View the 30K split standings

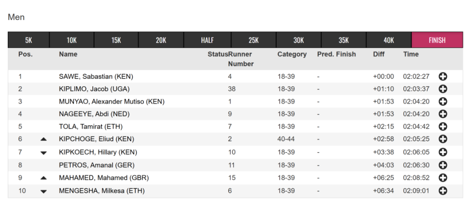click(299, 40)
